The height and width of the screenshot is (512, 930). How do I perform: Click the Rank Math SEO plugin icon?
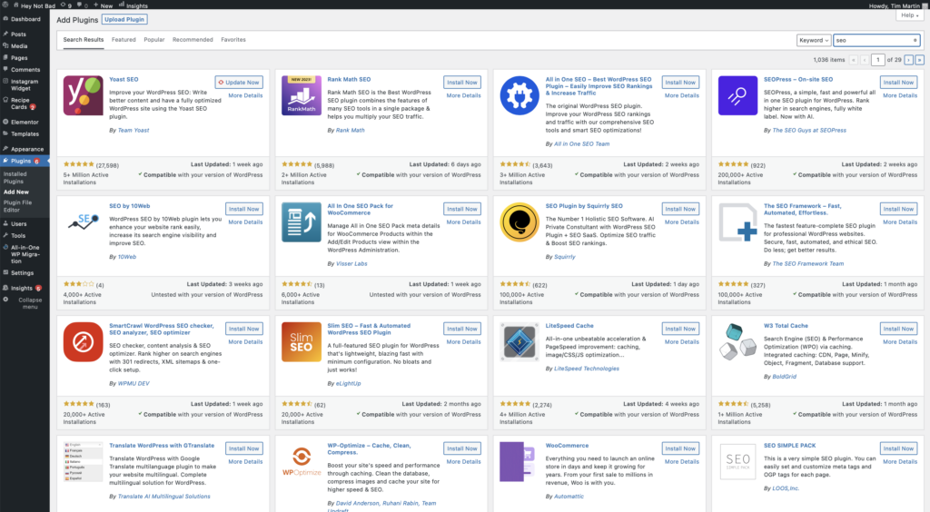[301, 95]
